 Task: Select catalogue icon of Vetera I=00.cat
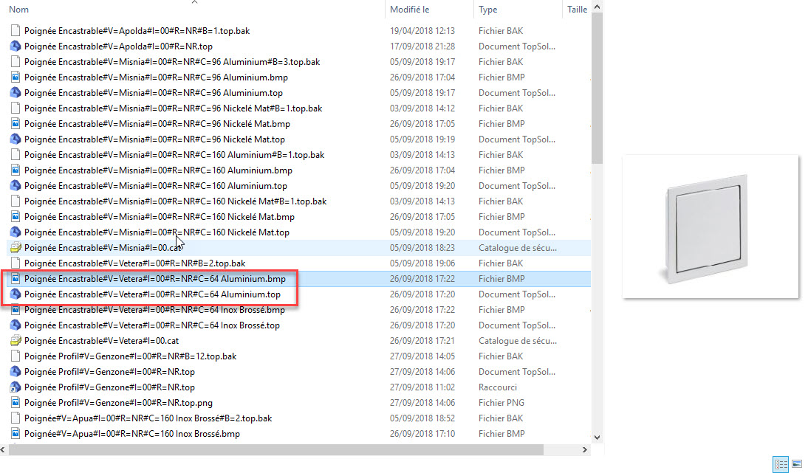click(x=16, y=341)
